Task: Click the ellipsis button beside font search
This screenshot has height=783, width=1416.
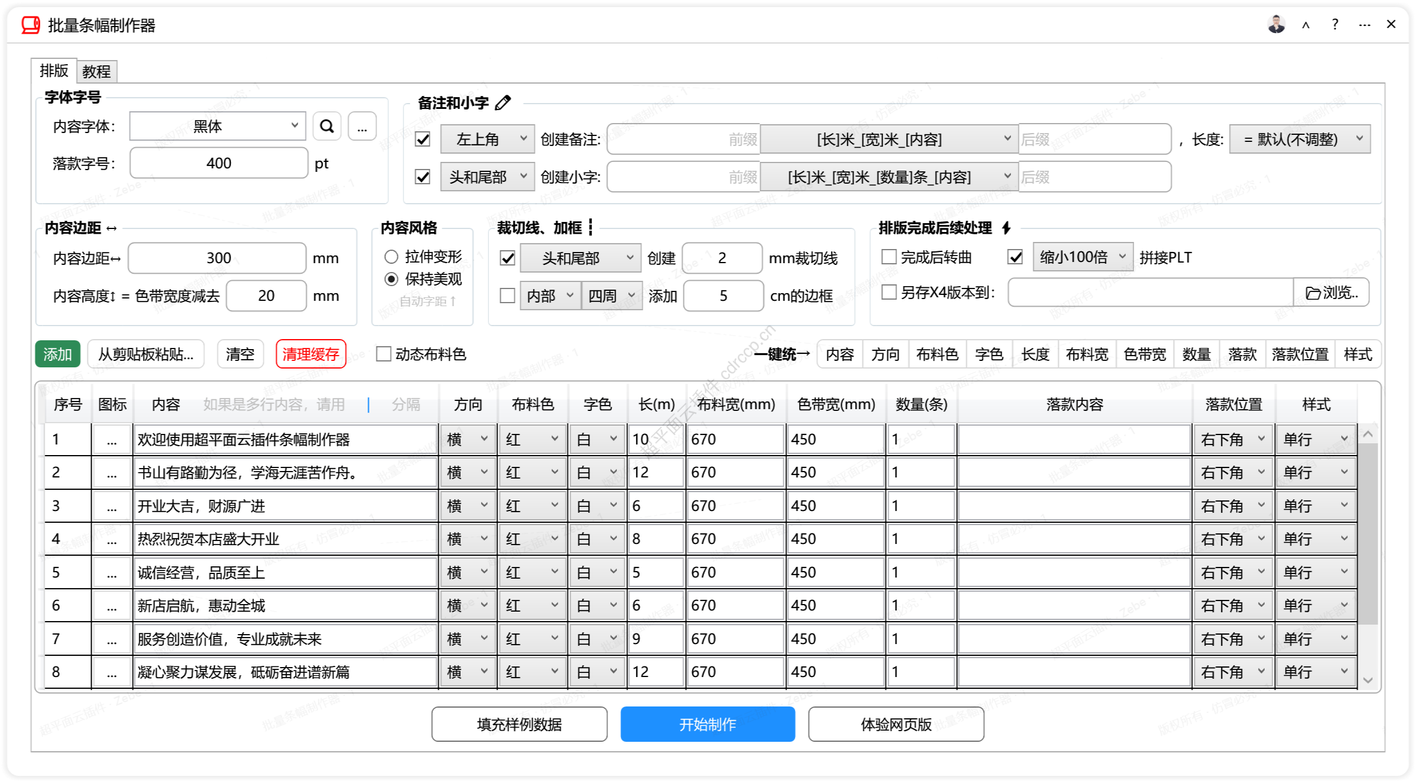Action: point(362,127)
